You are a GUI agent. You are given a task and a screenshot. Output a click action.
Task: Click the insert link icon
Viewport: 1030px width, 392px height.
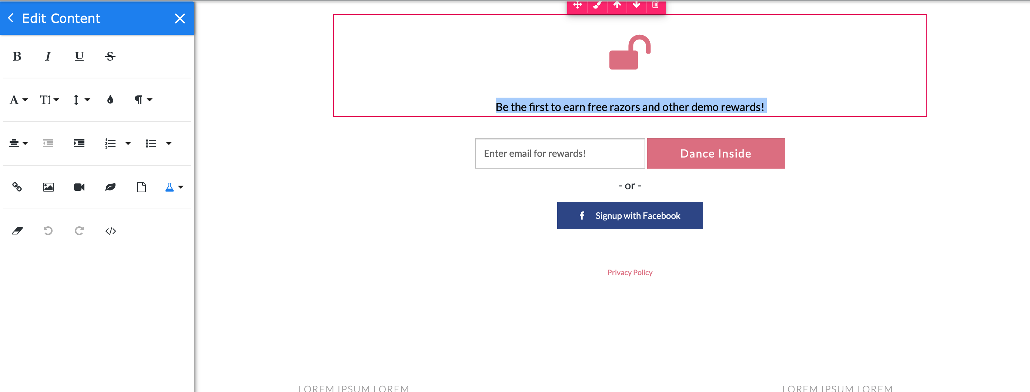[x=17, y=187]
